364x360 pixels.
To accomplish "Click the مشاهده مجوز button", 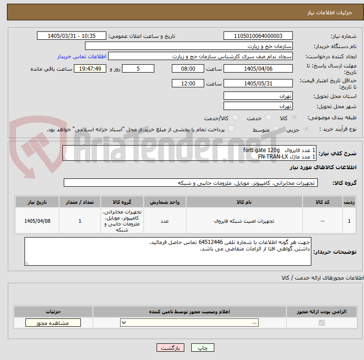I will click(53, 323).
